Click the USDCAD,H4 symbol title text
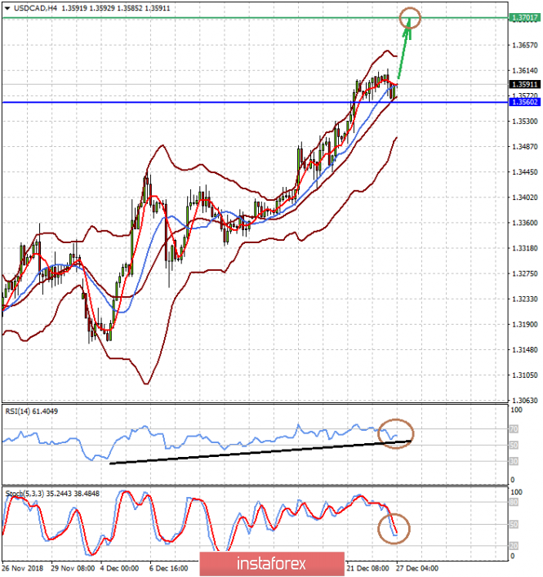This screenshot has width=543, height=577. pos(32,7)
